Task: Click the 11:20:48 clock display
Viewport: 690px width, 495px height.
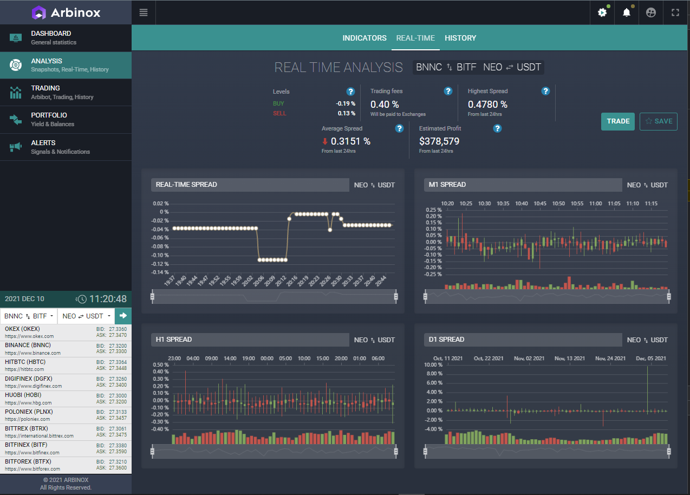Action: coord(108,299)
